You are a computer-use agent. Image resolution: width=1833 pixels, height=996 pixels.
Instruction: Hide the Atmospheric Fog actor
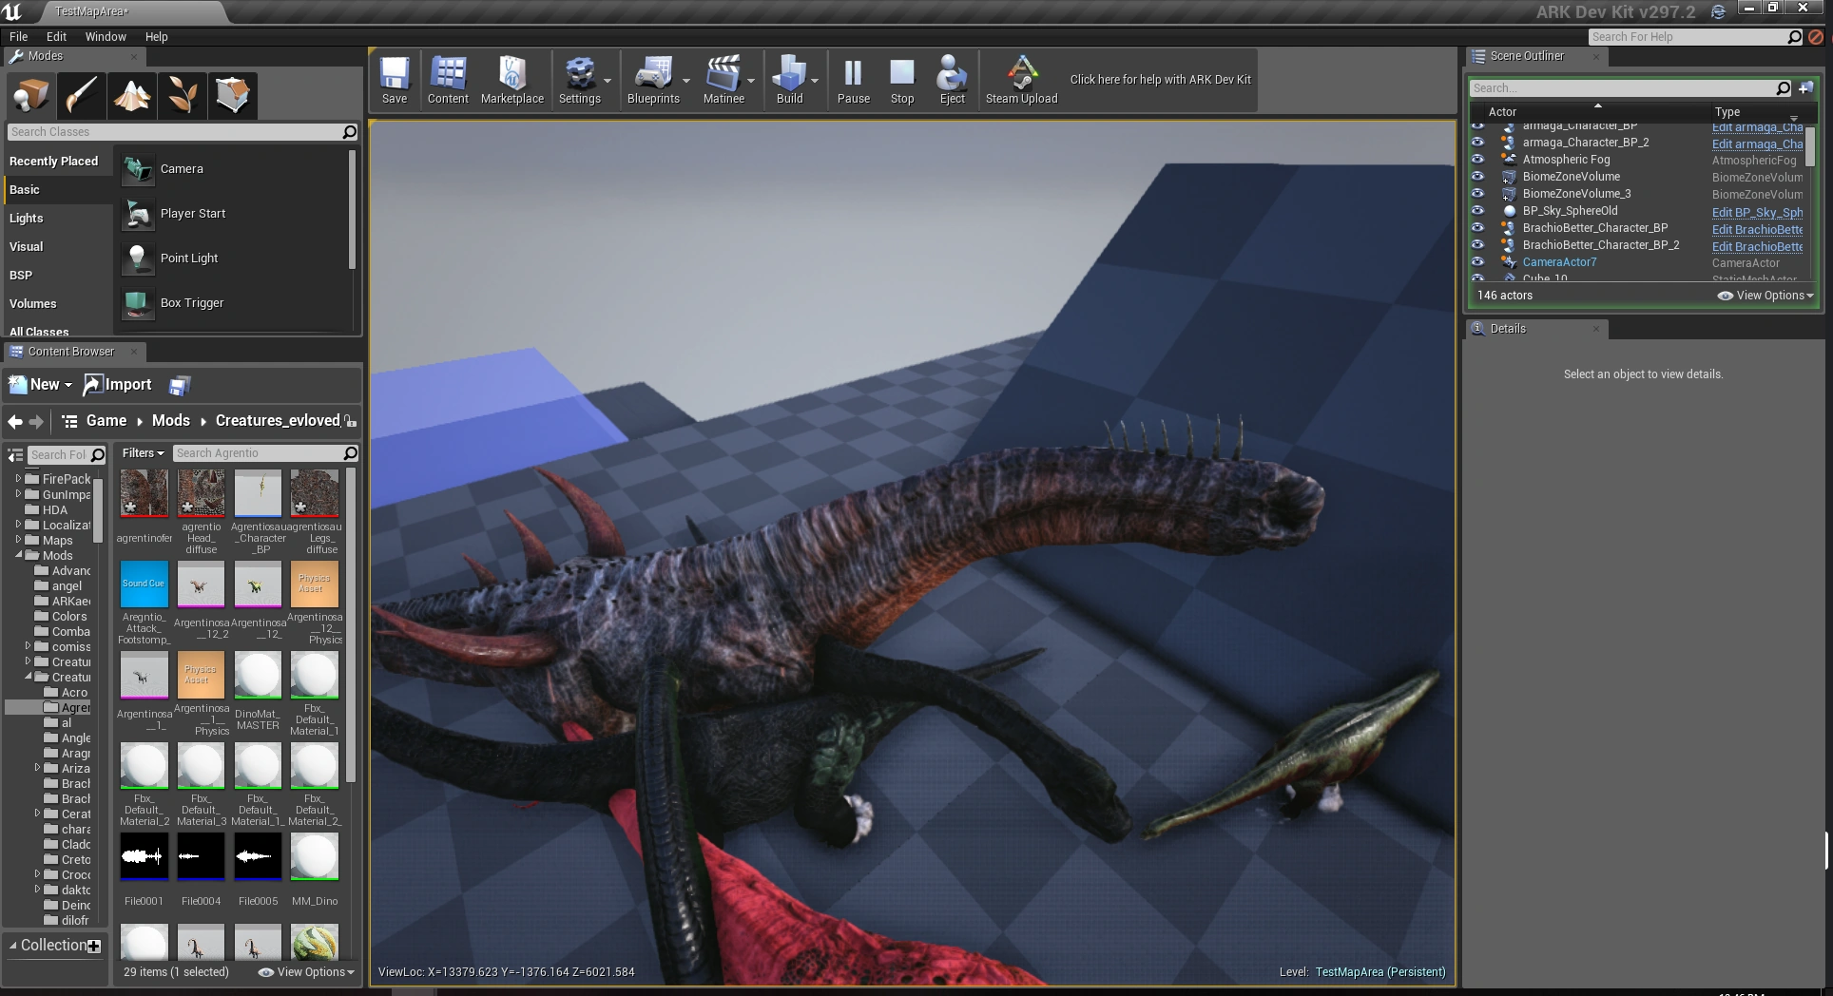click(x=1477, y=160)
